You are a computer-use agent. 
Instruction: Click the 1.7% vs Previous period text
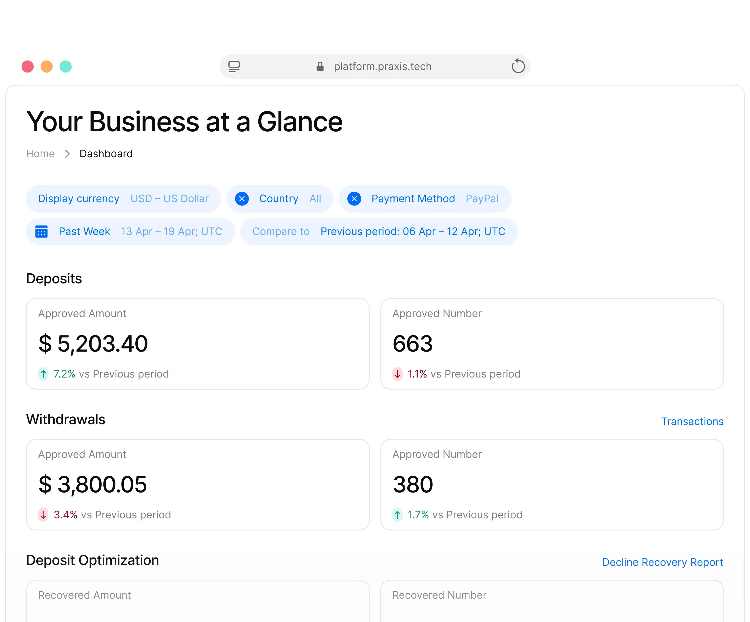[x=465, y=515]
